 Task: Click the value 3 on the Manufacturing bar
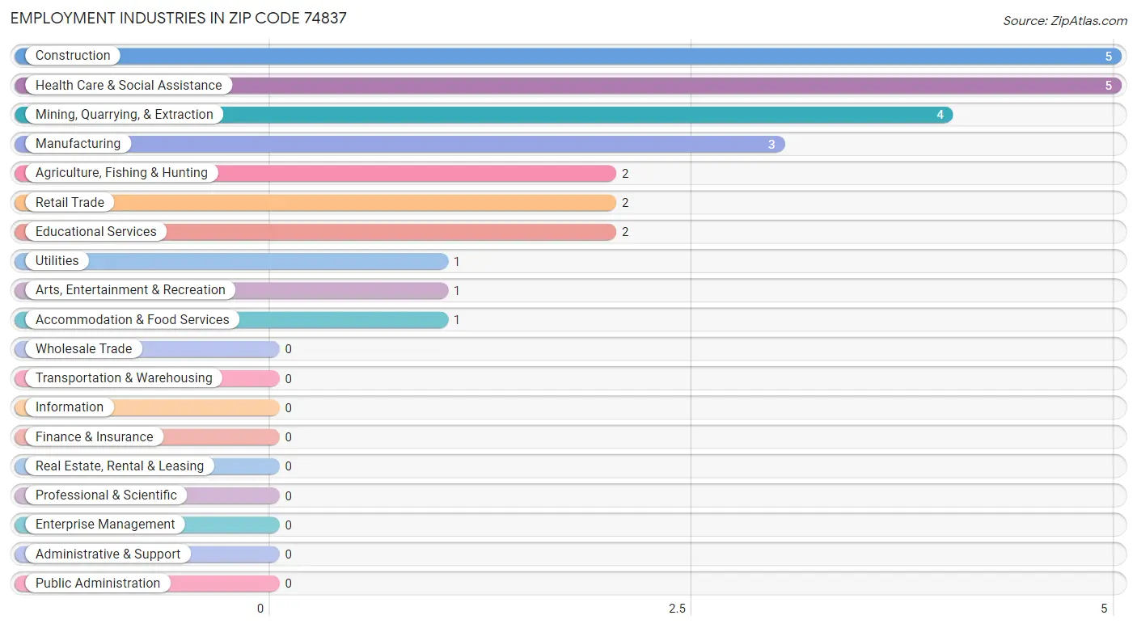click(x=771, y=144)
